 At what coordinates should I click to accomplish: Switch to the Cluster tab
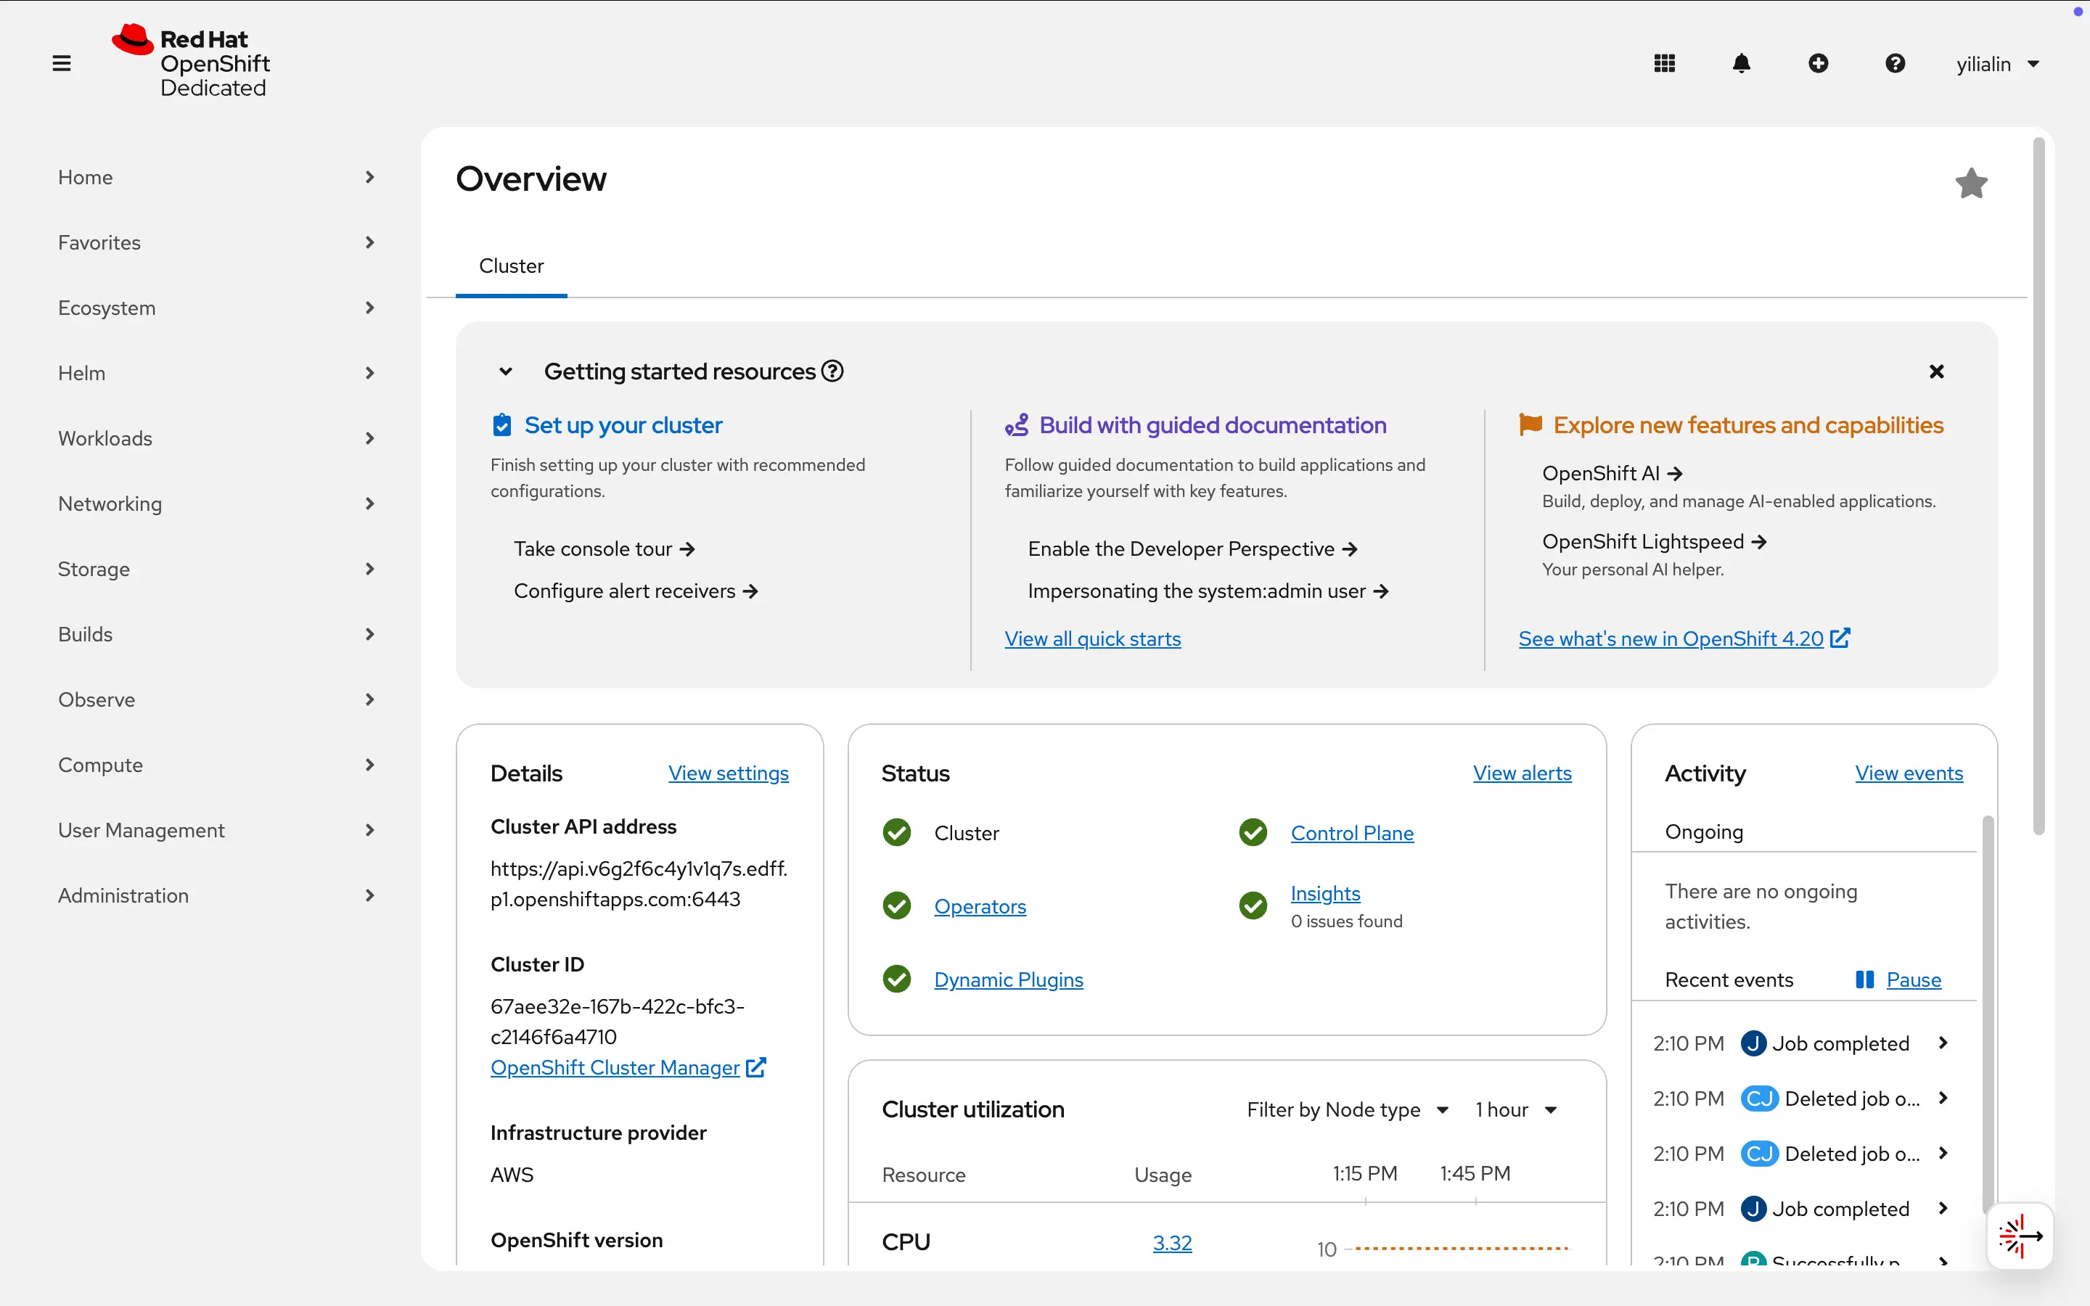tap(512, 265)
